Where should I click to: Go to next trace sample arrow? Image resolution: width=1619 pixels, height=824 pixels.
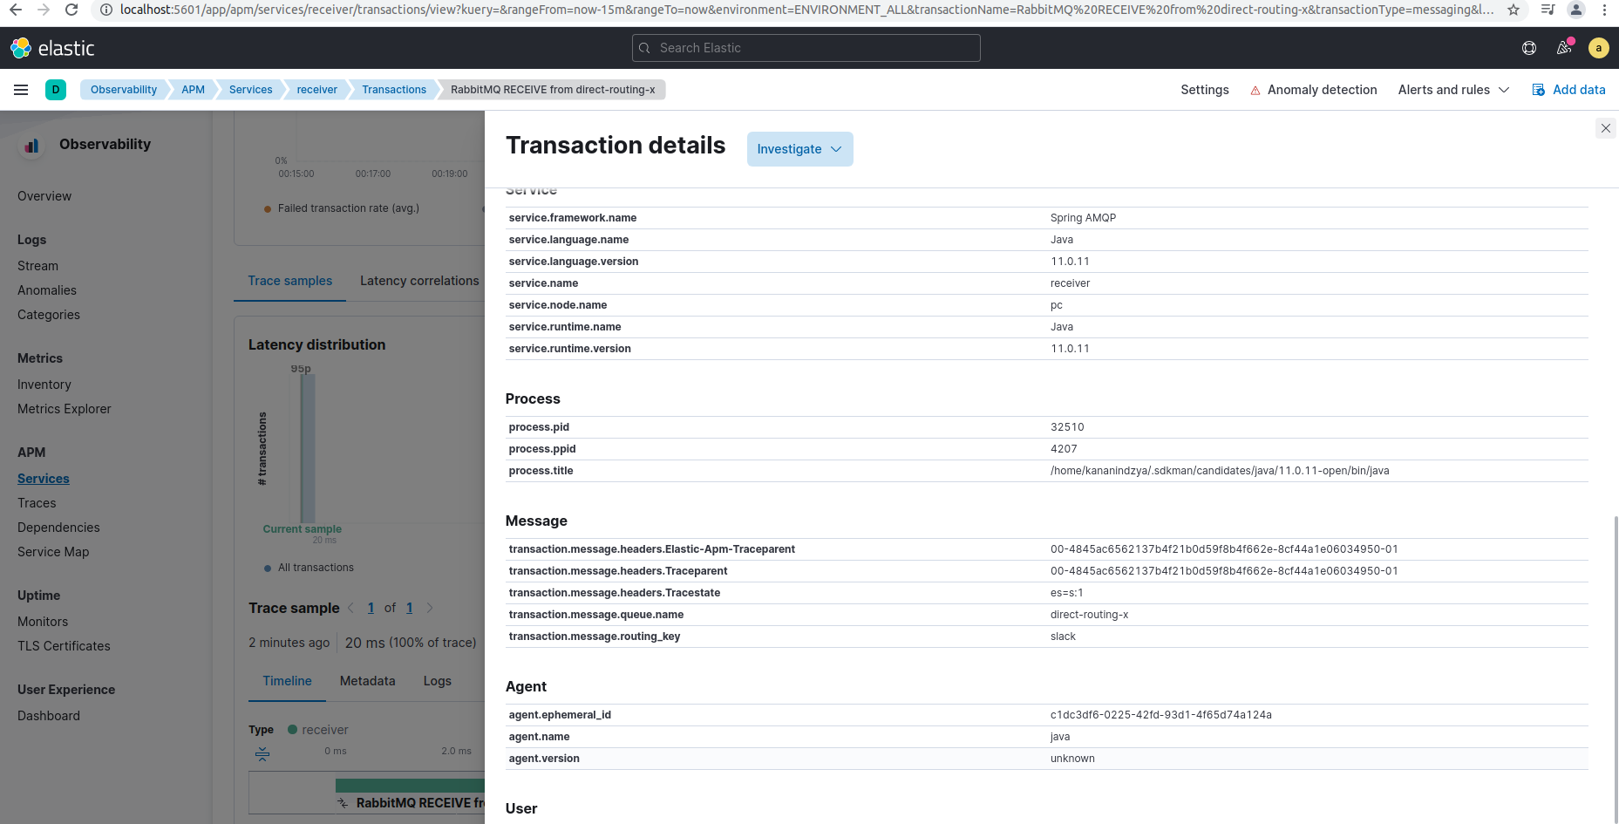(430, 608)
